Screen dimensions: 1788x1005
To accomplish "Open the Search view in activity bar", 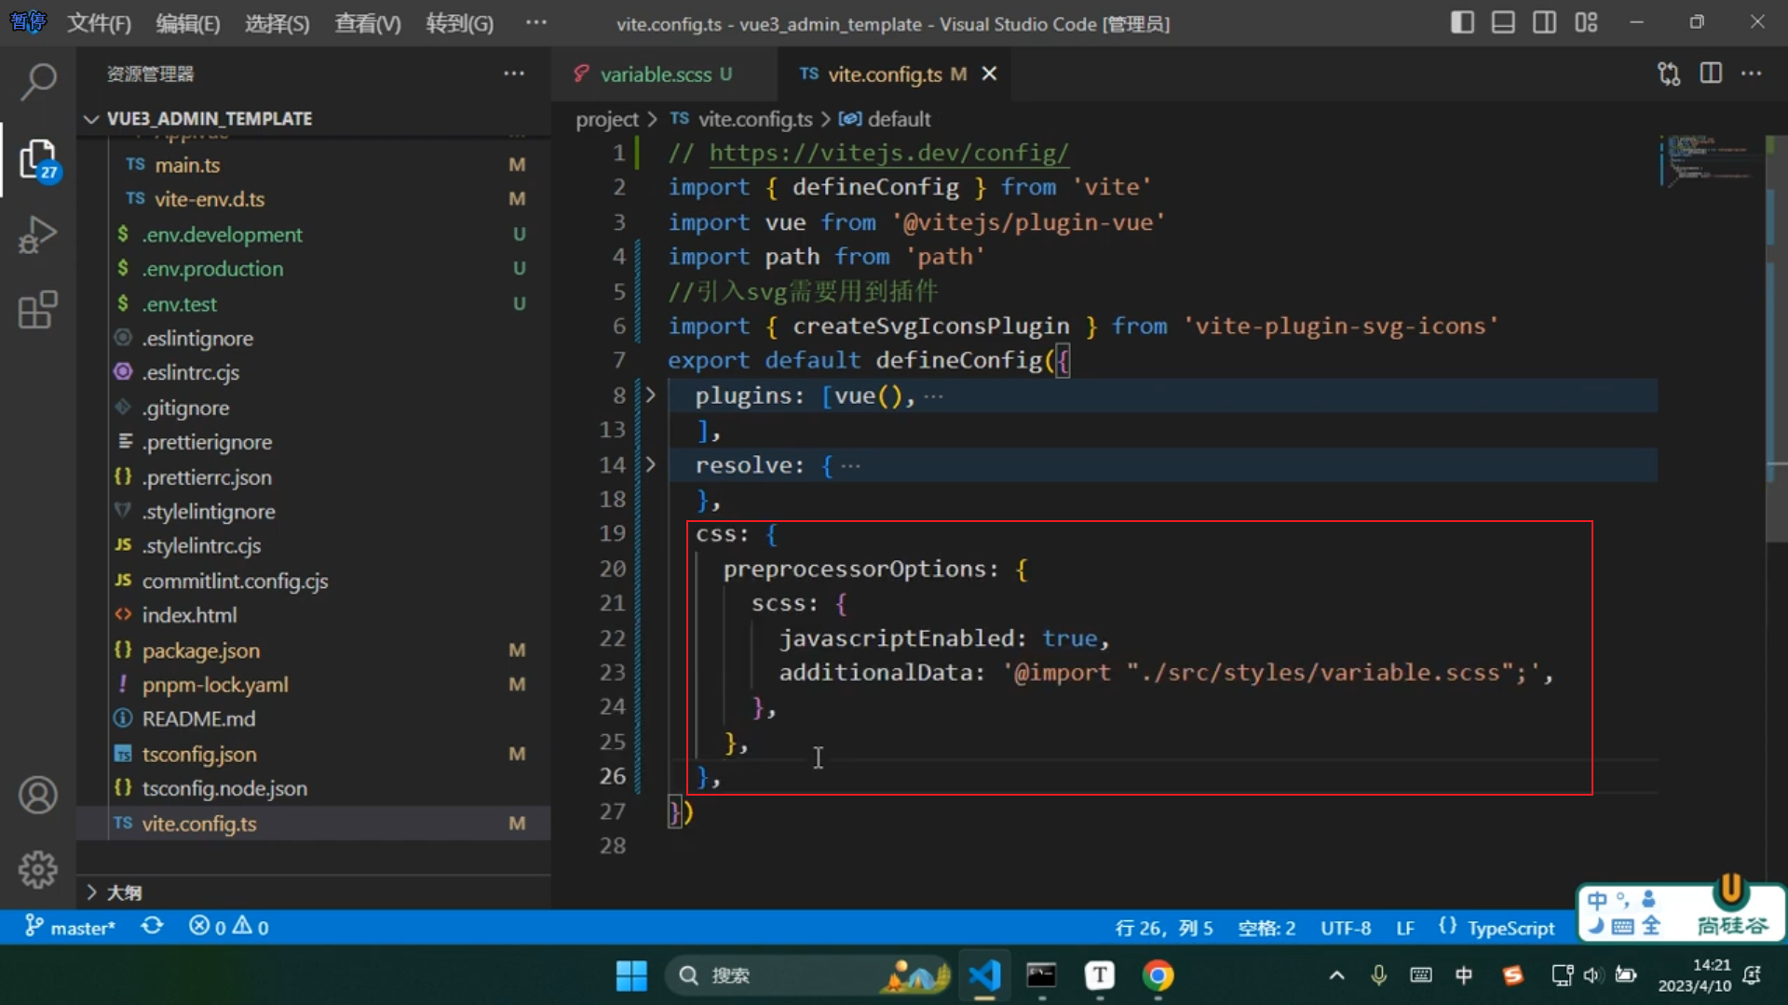I will point(38,82).
